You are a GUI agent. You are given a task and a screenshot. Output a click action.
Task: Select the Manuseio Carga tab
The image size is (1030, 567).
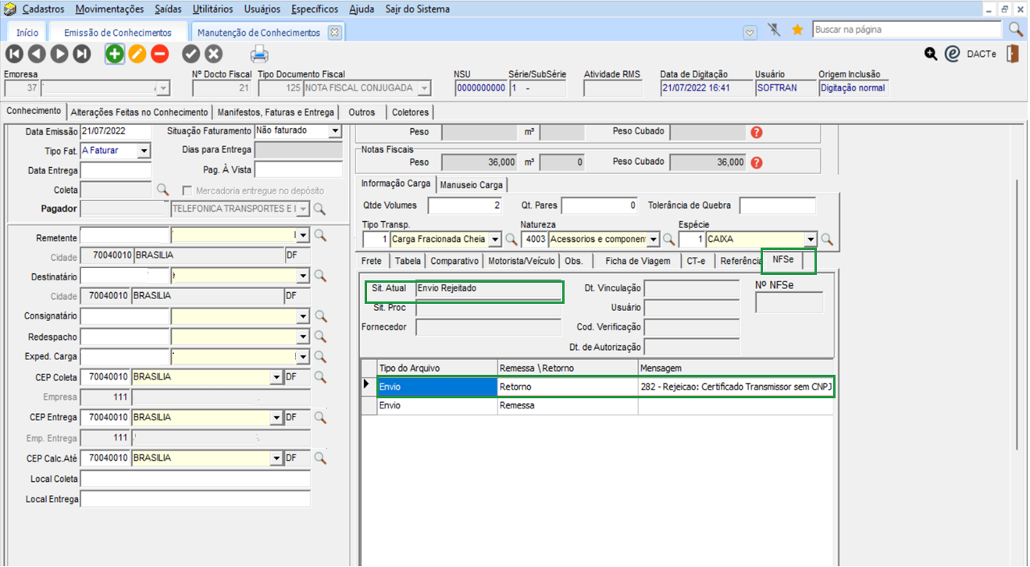472,185
